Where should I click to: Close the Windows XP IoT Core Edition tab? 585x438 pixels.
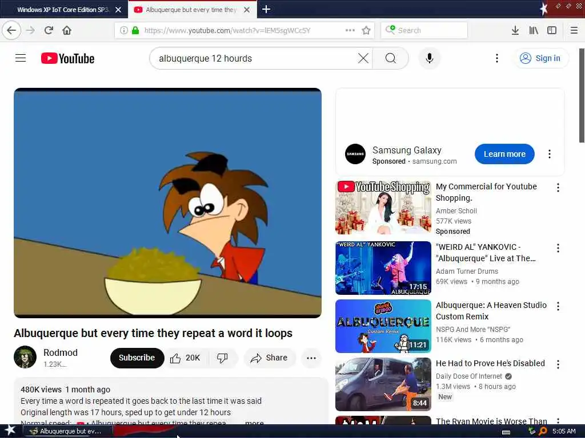click(118, 10)
